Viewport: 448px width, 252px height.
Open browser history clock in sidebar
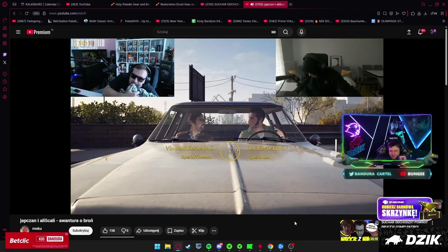pos(5,82)
